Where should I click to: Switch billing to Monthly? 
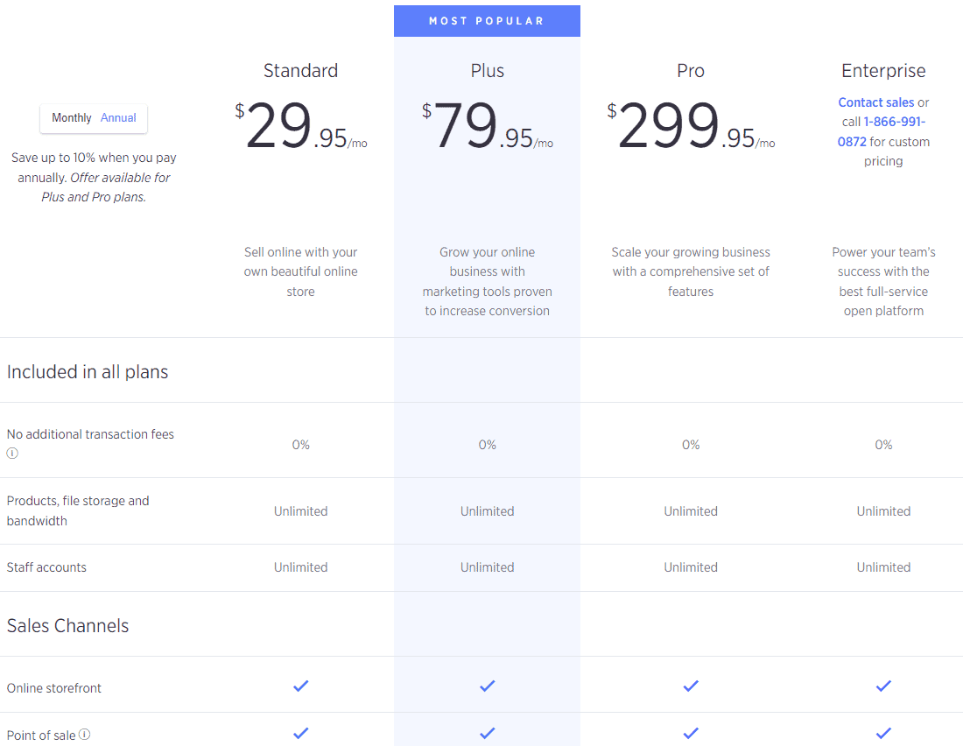click(x=71, y=117)
